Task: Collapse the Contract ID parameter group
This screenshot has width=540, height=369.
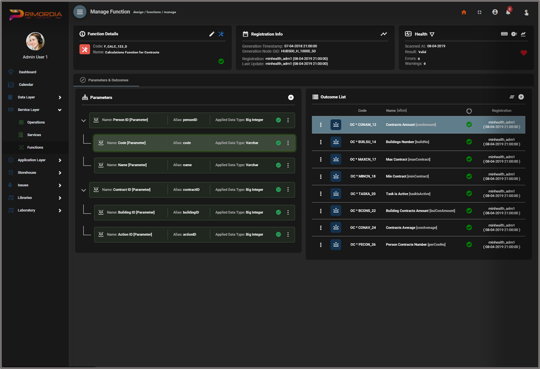Action: click(84, 190)
